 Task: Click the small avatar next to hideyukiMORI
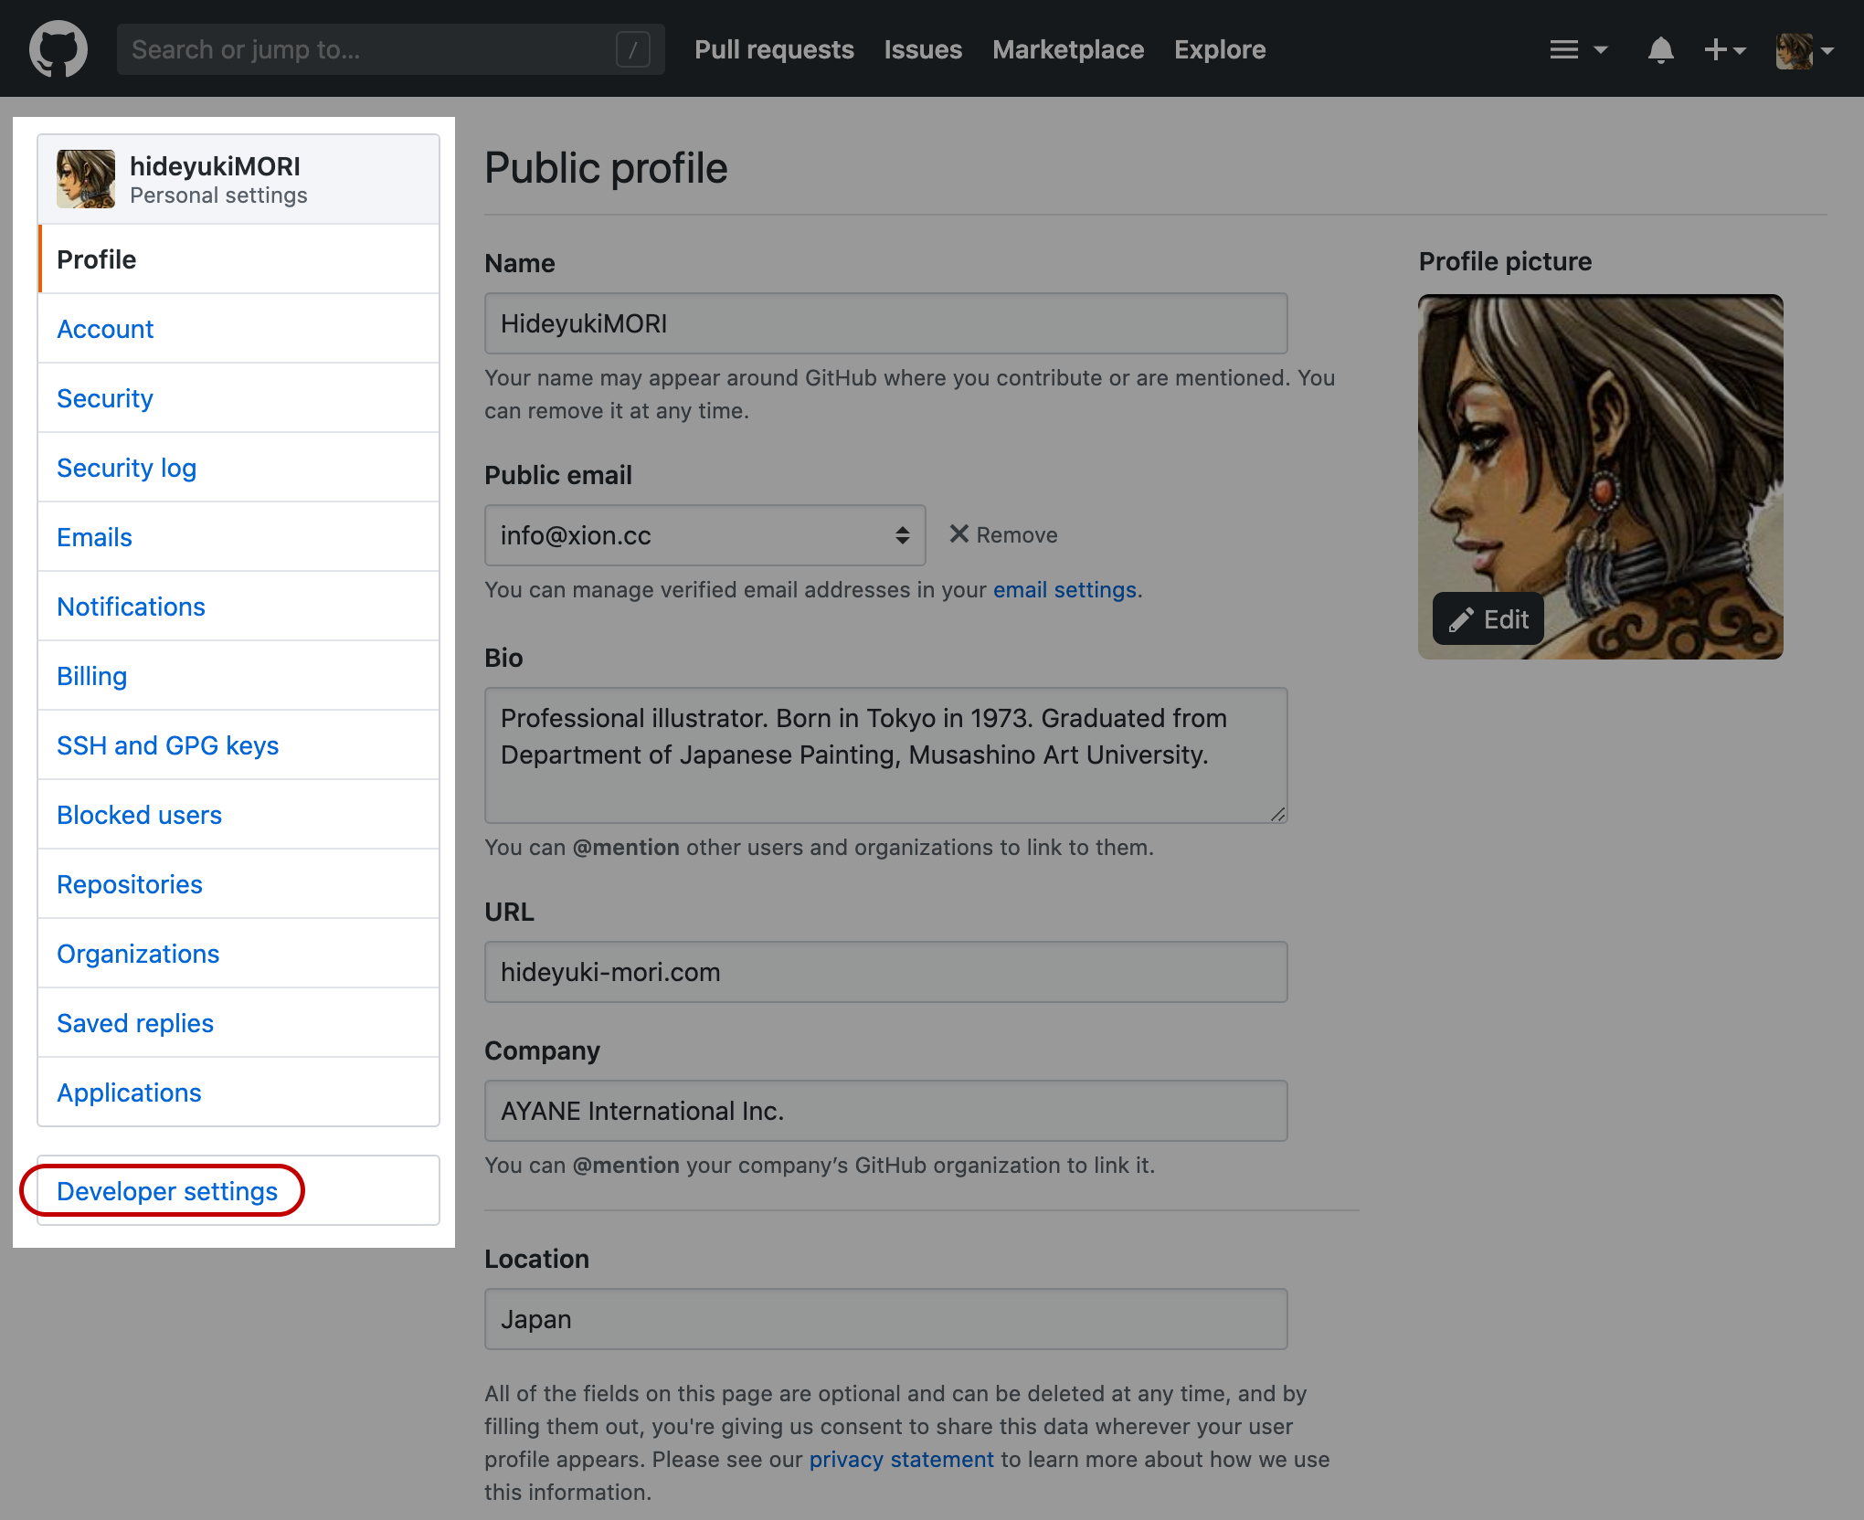[86, 179]
